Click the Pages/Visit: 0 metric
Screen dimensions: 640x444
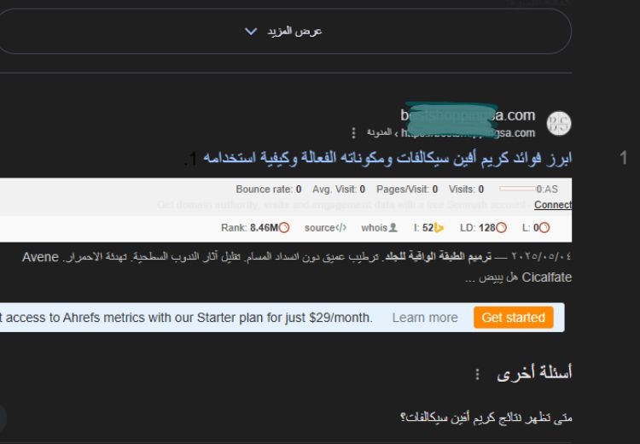click(406, 189)
